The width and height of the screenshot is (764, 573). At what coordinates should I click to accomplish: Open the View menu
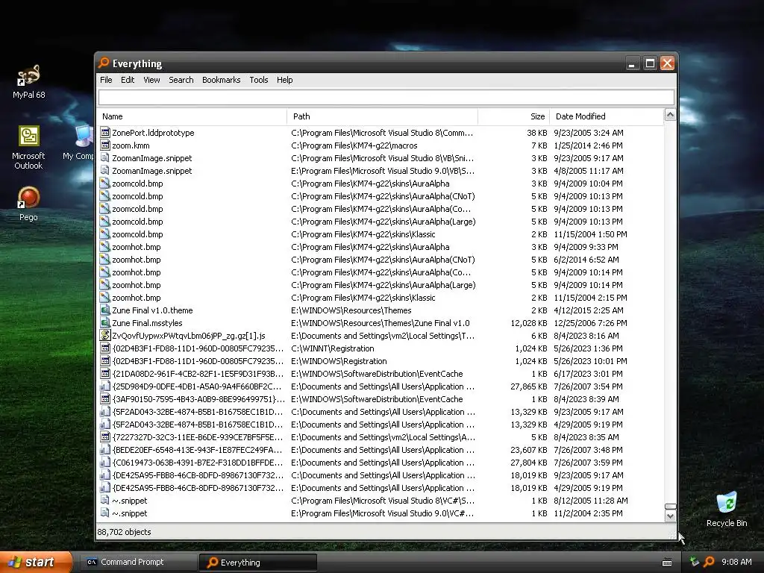coord(151,80)
